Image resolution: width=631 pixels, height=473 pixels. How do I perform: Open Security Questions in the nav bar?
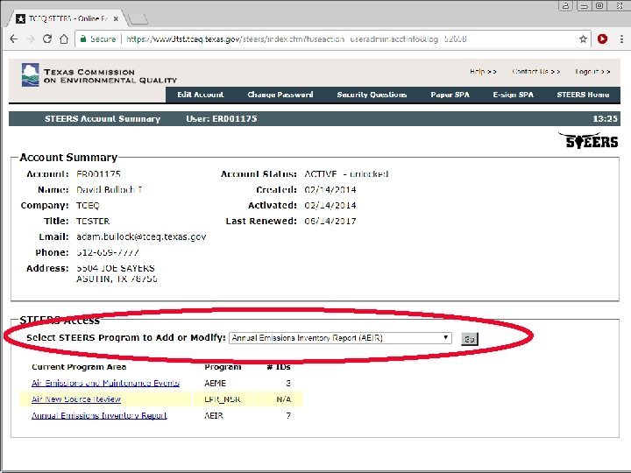click(x=372, y=95)
